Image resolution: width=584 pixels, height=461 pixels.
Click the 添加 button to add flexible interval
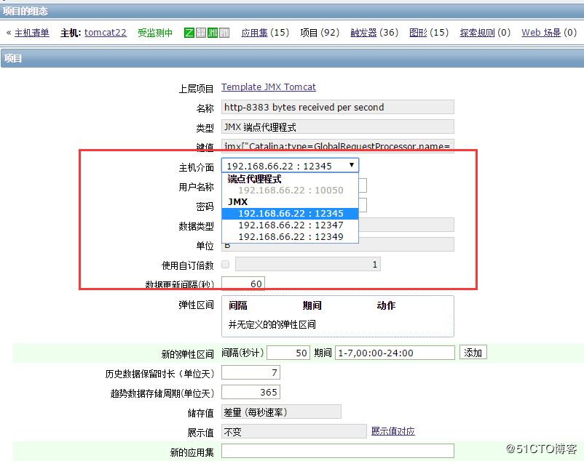tap(472, 352)
